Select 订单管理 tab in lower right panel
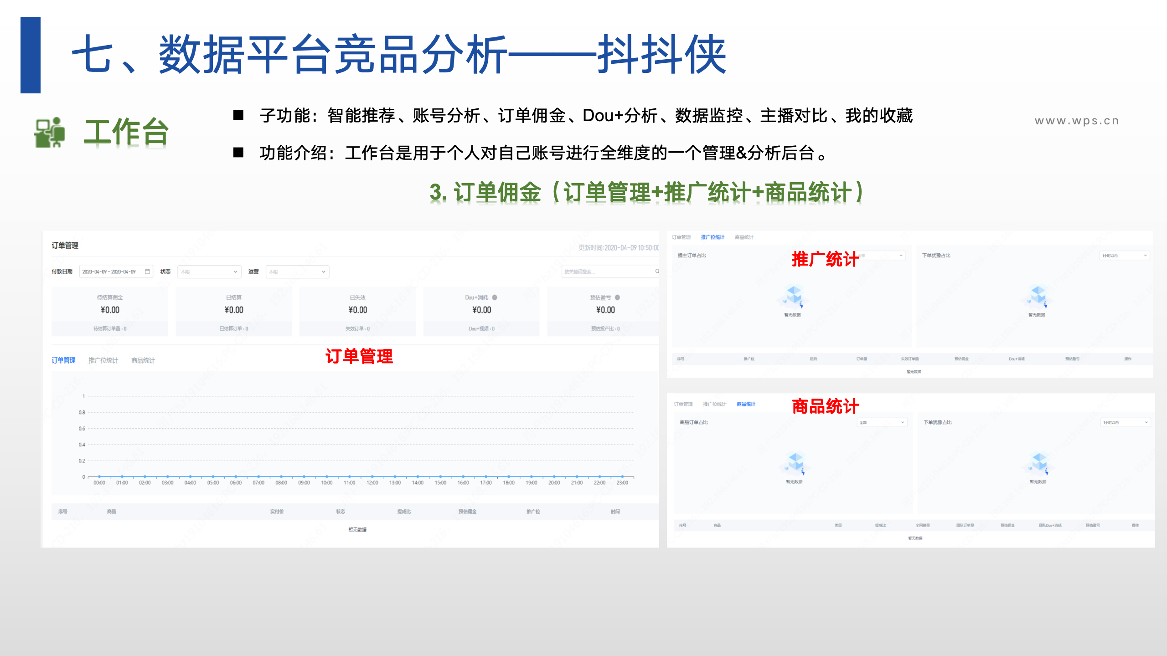The height and width of the screenshot is (656, 1167). pos(683,404)
